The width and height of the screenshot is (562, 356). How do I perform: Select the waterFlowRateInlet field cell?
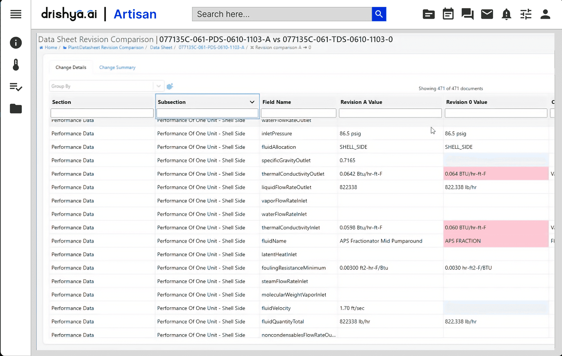pyautogui.click(x=299, y=214)
